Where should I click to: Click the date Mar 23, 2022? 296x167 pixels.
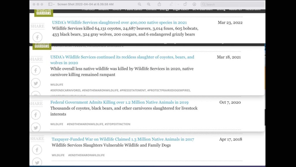pyautogui.click(x=230, y=23)
